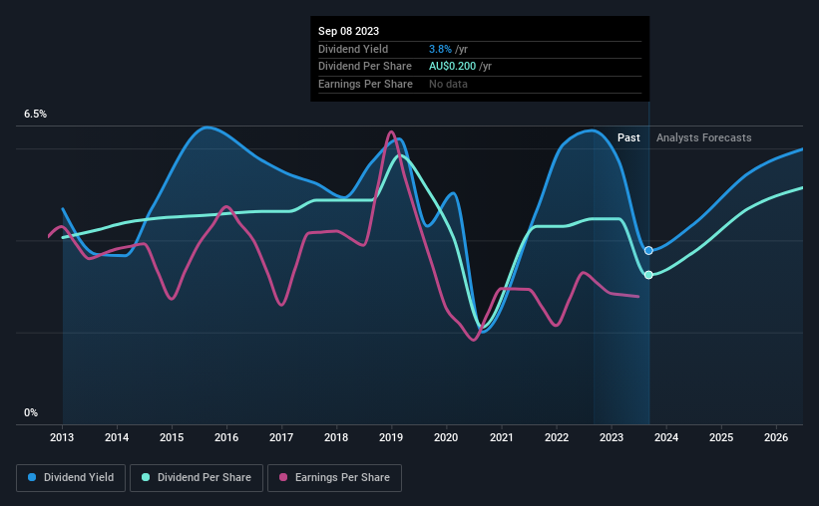Click the Dividend Yield row label in tooltip
This screenshot has width=819, height=506.
(353, 49)
